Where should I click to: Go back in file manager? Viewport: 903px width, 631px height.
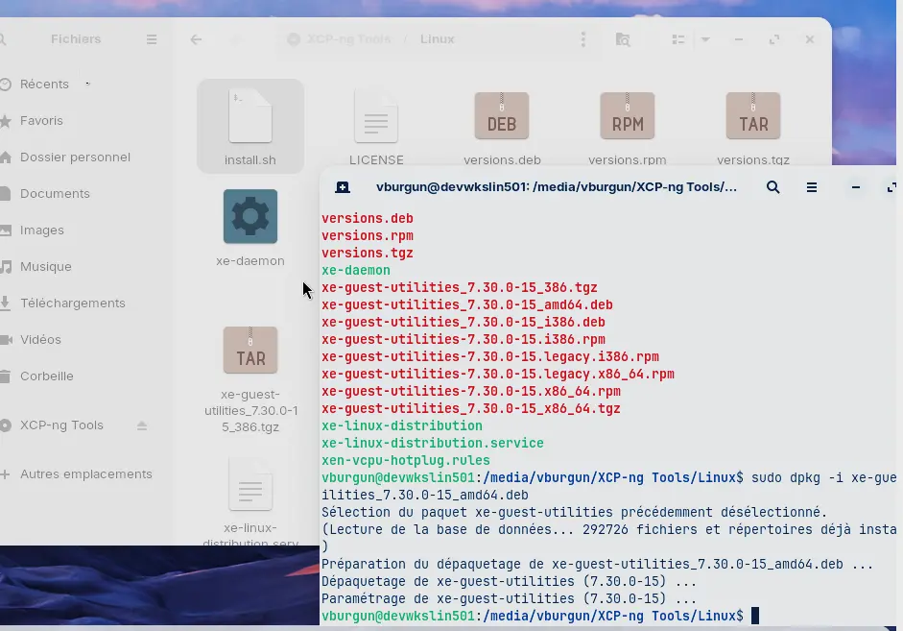[x=196, y=39]
